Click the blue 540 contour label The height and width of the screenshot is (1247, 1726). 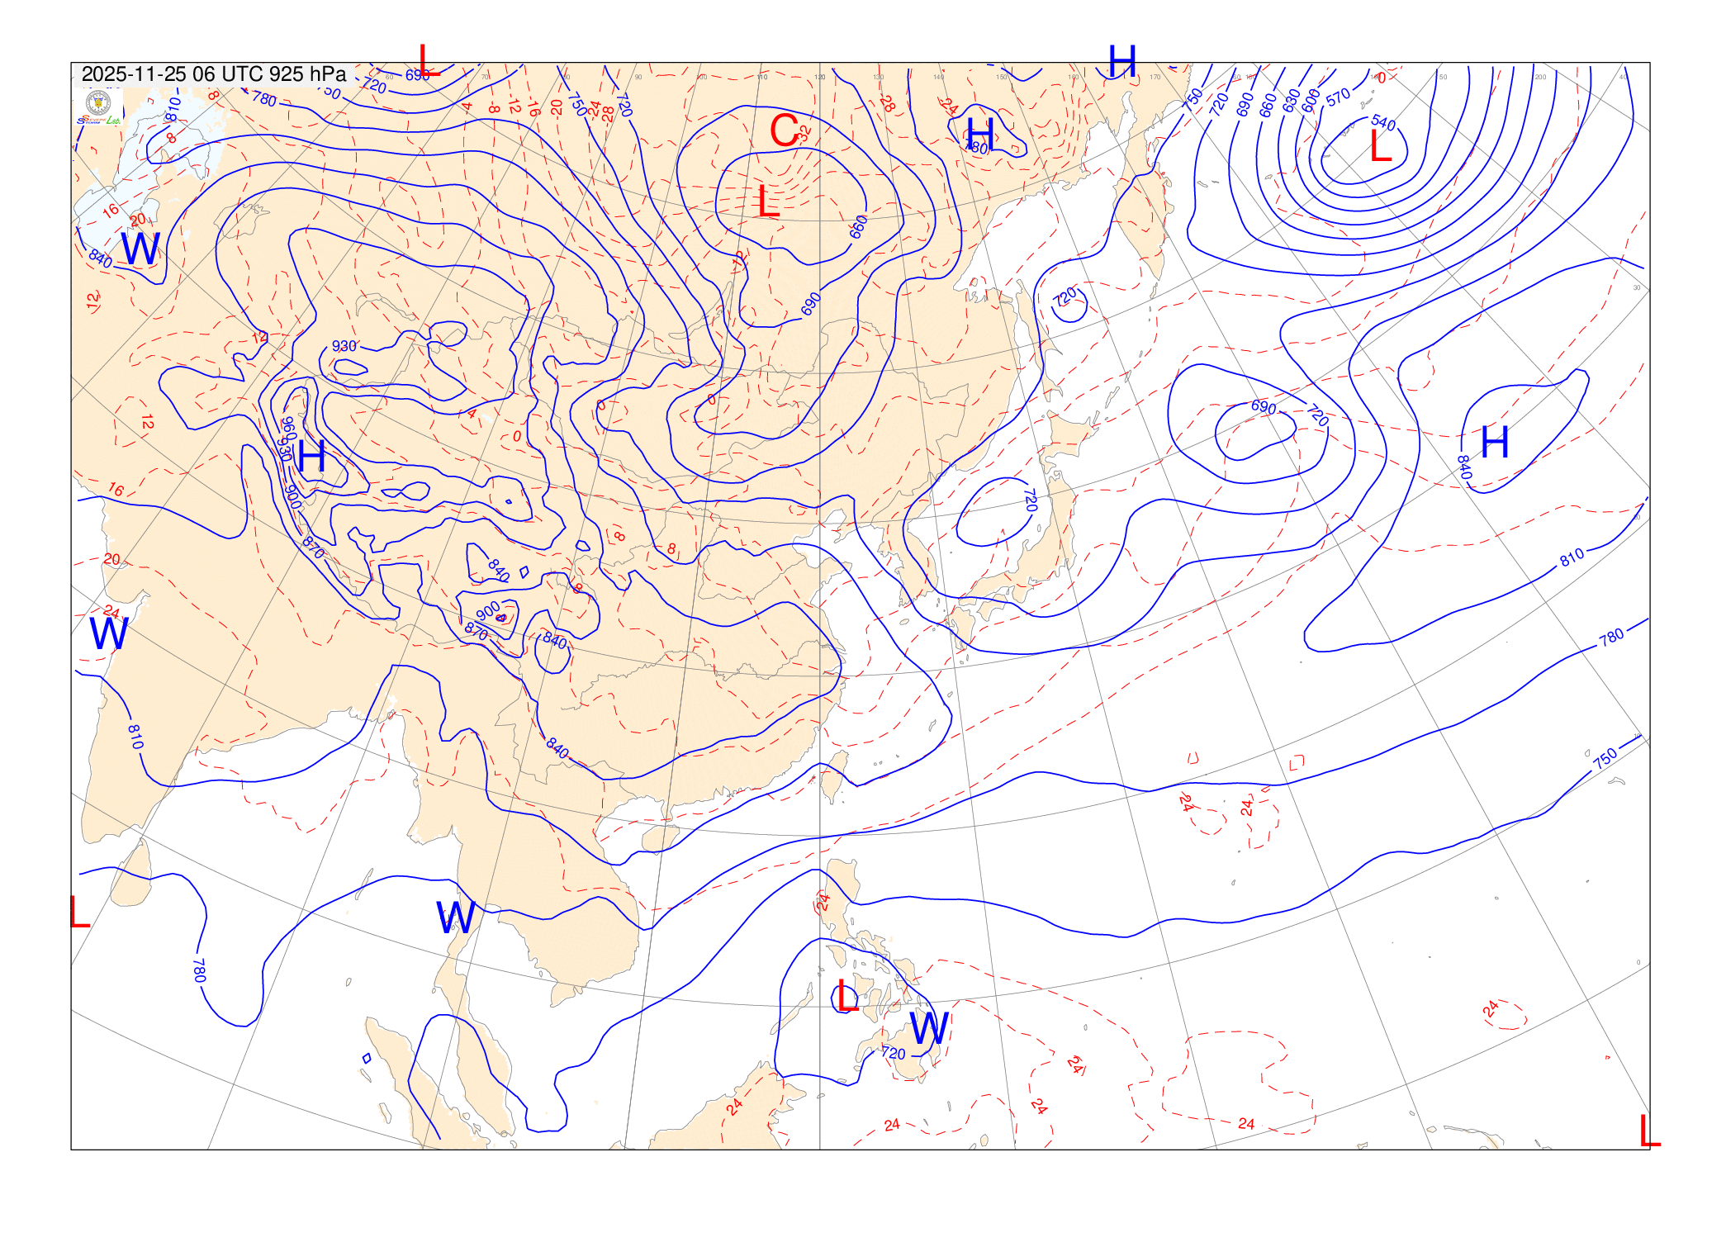[1383, 123]
